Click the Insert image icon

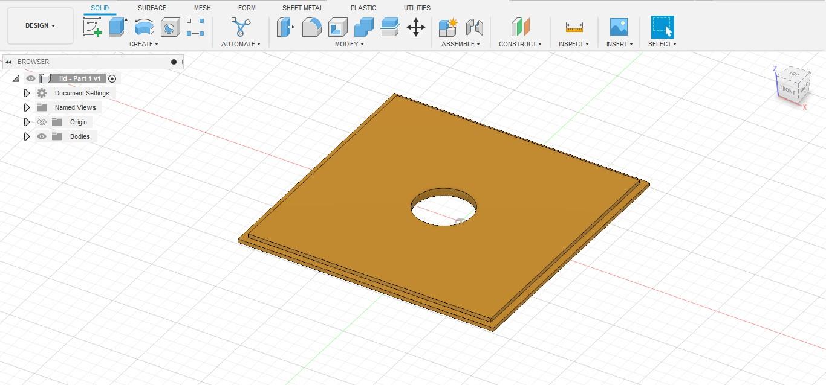[619, 27]
